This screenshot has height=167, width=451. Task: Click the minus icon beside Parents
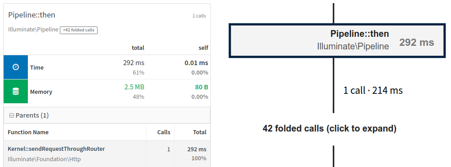coord(12,116)
